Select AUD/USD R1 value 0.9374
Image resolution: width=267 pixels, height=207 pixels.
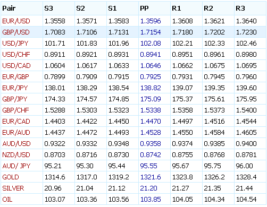pyautogui.click(x=182, y=144)
